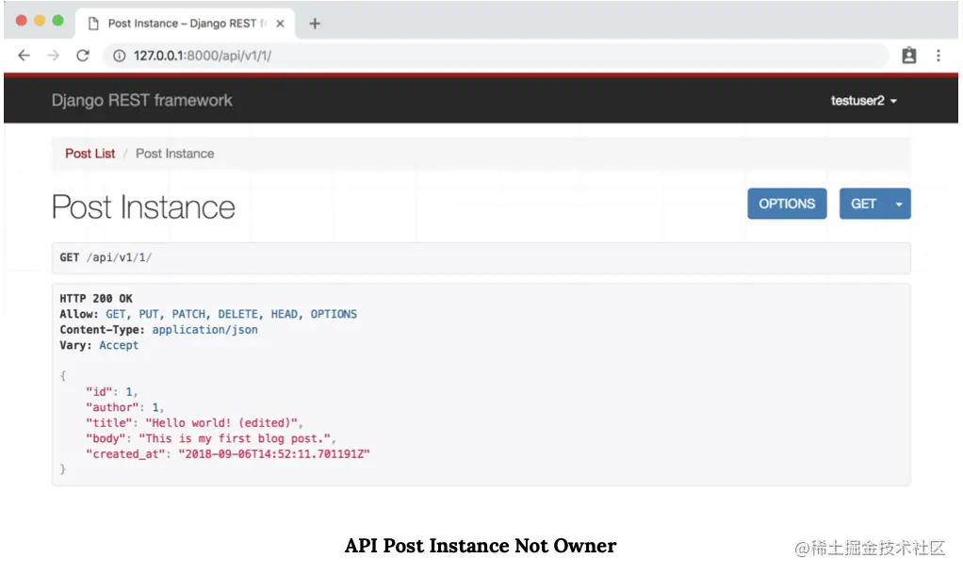View site info icon in address bar

click(119, 56)
